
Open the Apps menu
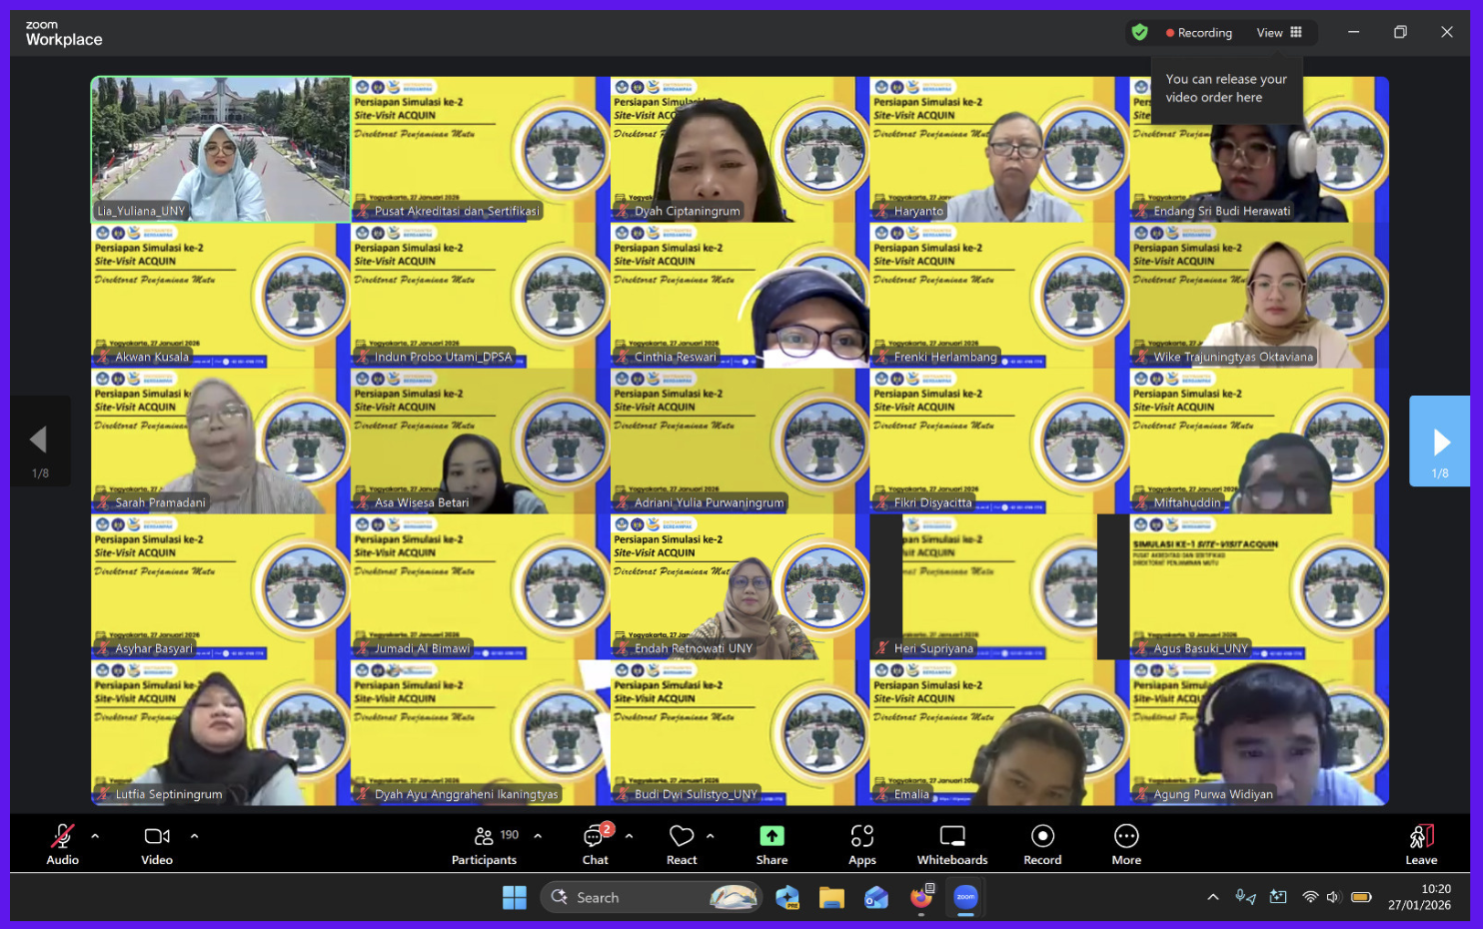pyautogui.click(x=861, y=844)
